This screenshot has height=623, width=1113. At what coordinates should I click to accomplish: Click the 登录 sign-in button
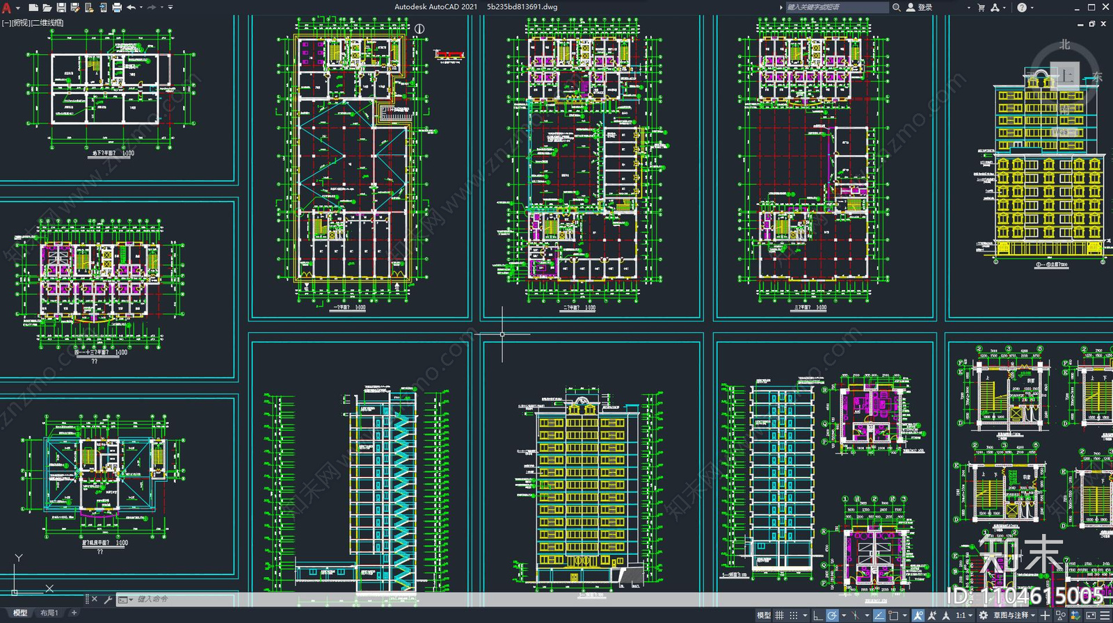pyautogui.click(x=919, y=7)
